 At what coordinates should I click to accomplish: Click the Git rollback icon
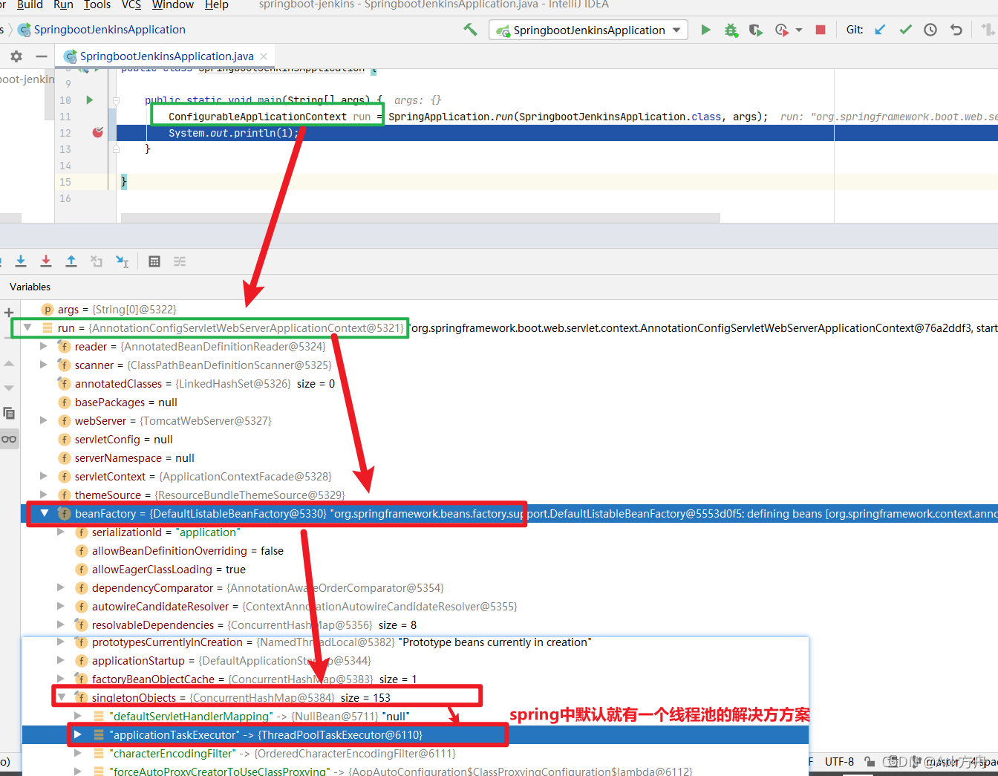[956, 30]
